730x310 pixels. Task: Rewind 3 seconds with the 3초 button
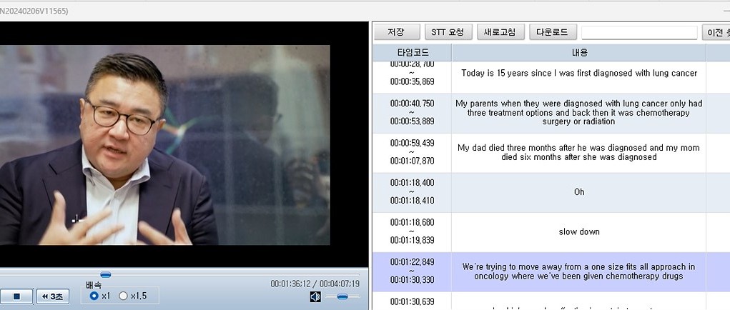53,296
